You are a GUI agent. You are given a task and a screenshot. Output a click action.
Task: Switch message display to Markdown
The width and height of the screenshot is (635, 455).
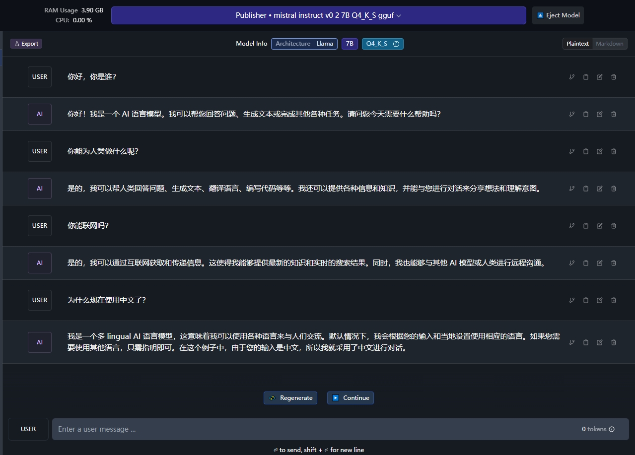tap(610, 44)
